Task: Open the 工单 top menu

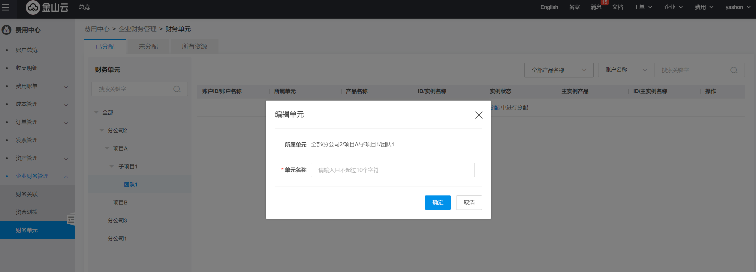Action: 643,7
